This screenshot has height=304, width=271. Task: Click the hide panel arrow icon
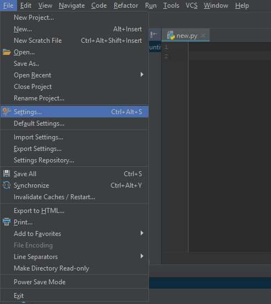coord(154,35)
